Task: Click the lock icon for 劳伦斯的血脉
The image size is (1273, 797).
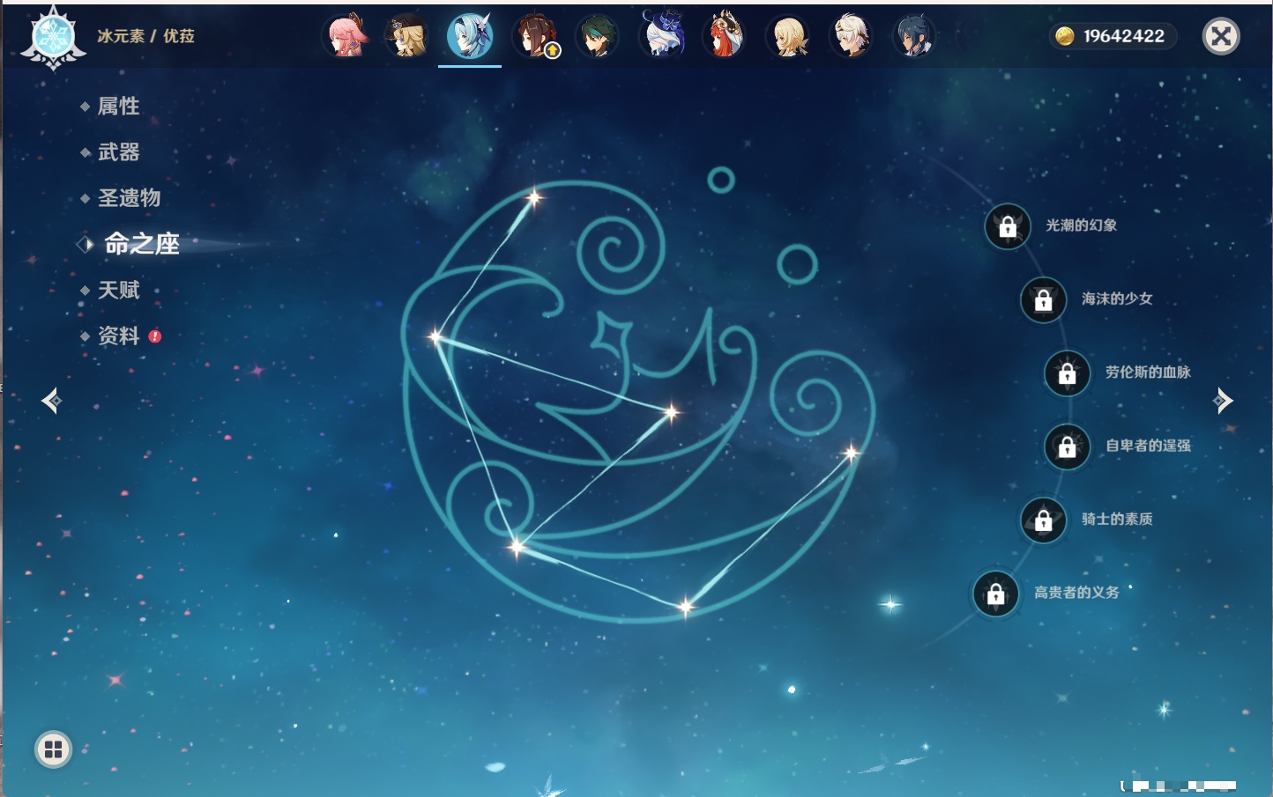Action: pyautogui.click(x=1067, y=373)
